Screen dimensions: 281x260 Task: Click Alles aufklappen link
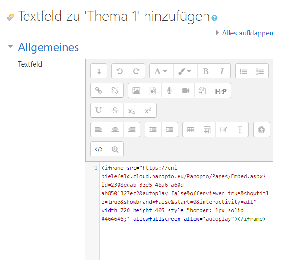tap(247, 33)
